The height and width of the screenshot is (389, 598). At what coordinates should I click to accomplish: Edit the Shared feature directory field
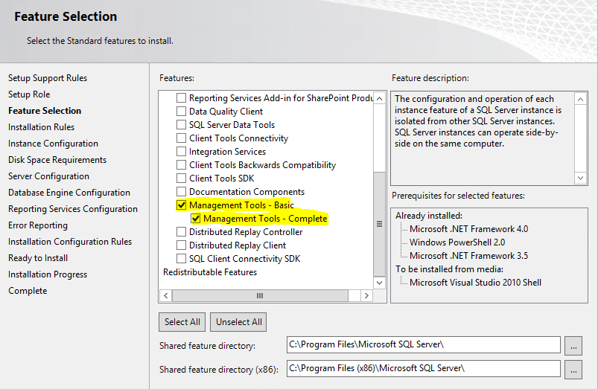click(x=423, y=345)
